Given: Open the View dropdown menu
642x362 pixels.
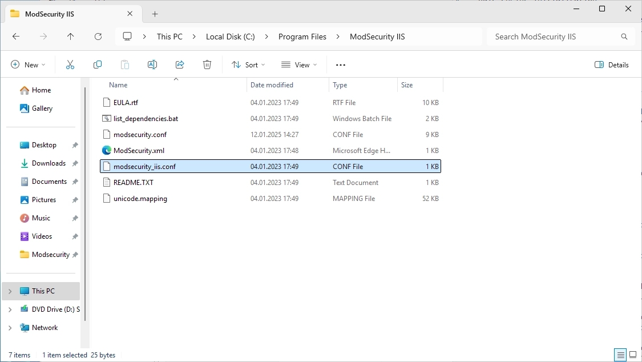Looking at the screenshot, I should 299,65.
